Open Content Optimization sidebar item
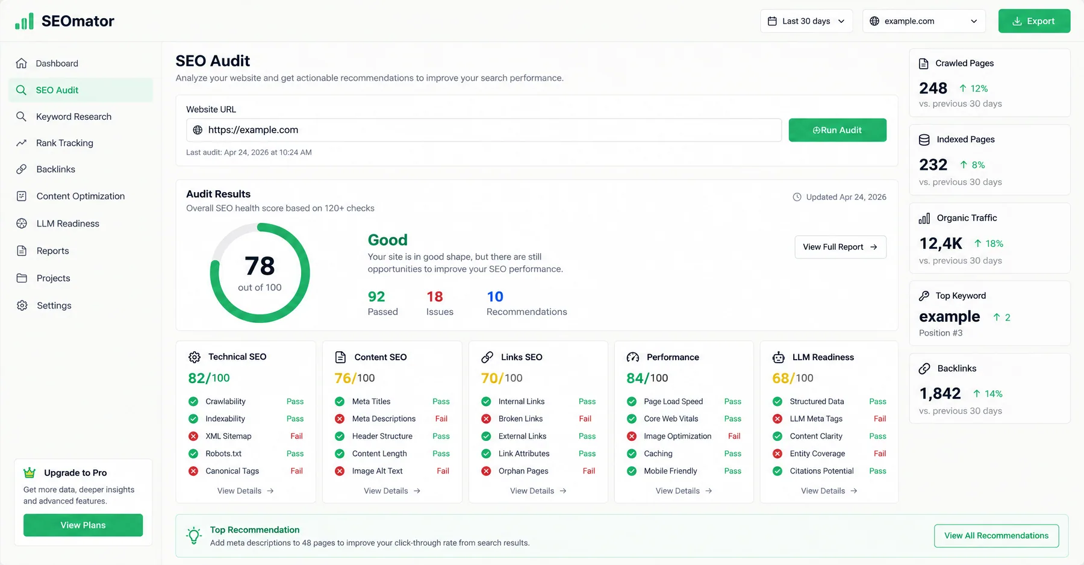Image resolution: width=1084 pixels, height=565 pixels. pos(81,196)
